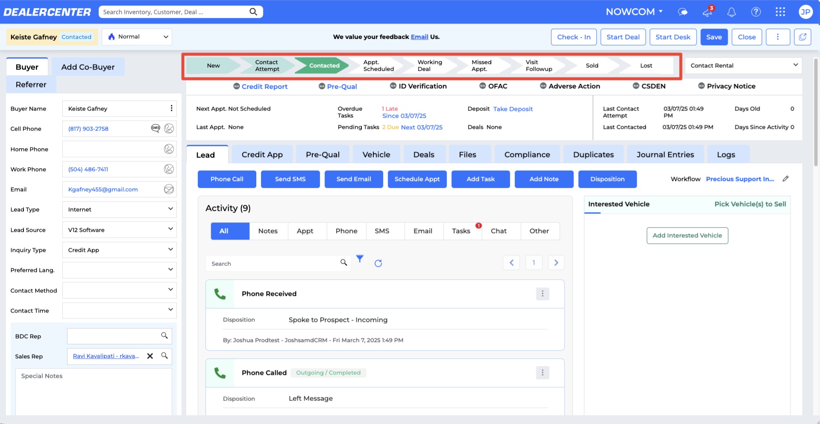This screenshot has height=424, width=820.
Task: Open lead in new window icon
Action: (802, 37)
